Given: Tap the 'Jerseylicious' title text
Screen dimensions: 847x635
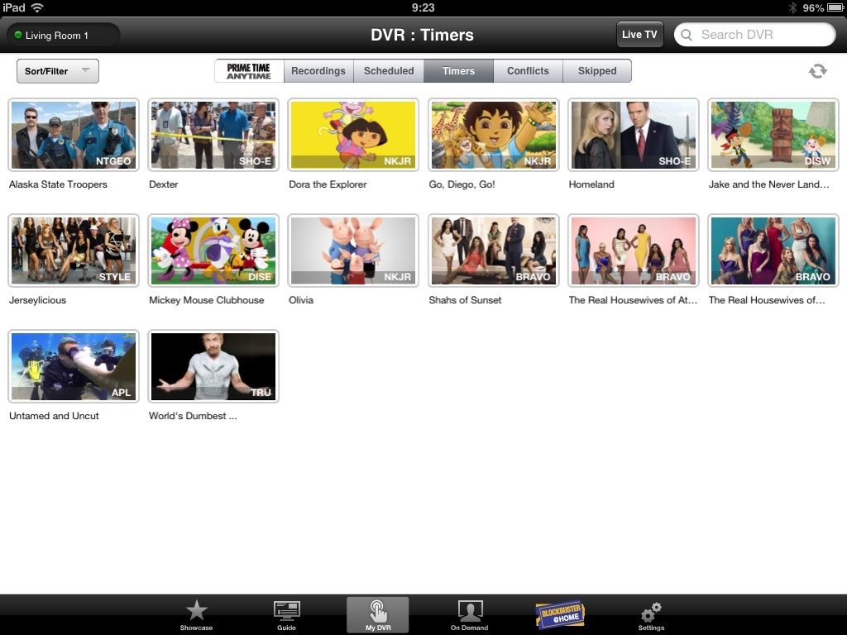Looking at the screenshot, I should tap(37, 300).
